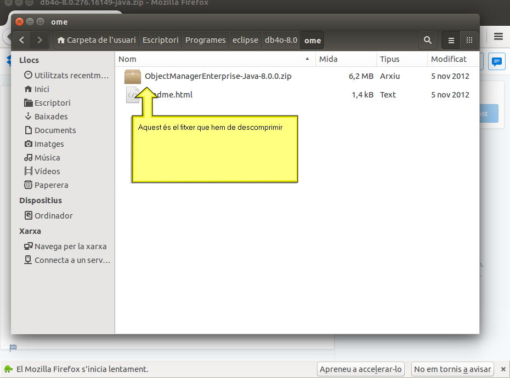Switch to list view icon

click(x=451, y=40)
